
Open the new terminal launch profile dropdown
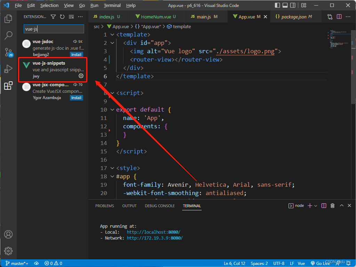tap(316, 206)
